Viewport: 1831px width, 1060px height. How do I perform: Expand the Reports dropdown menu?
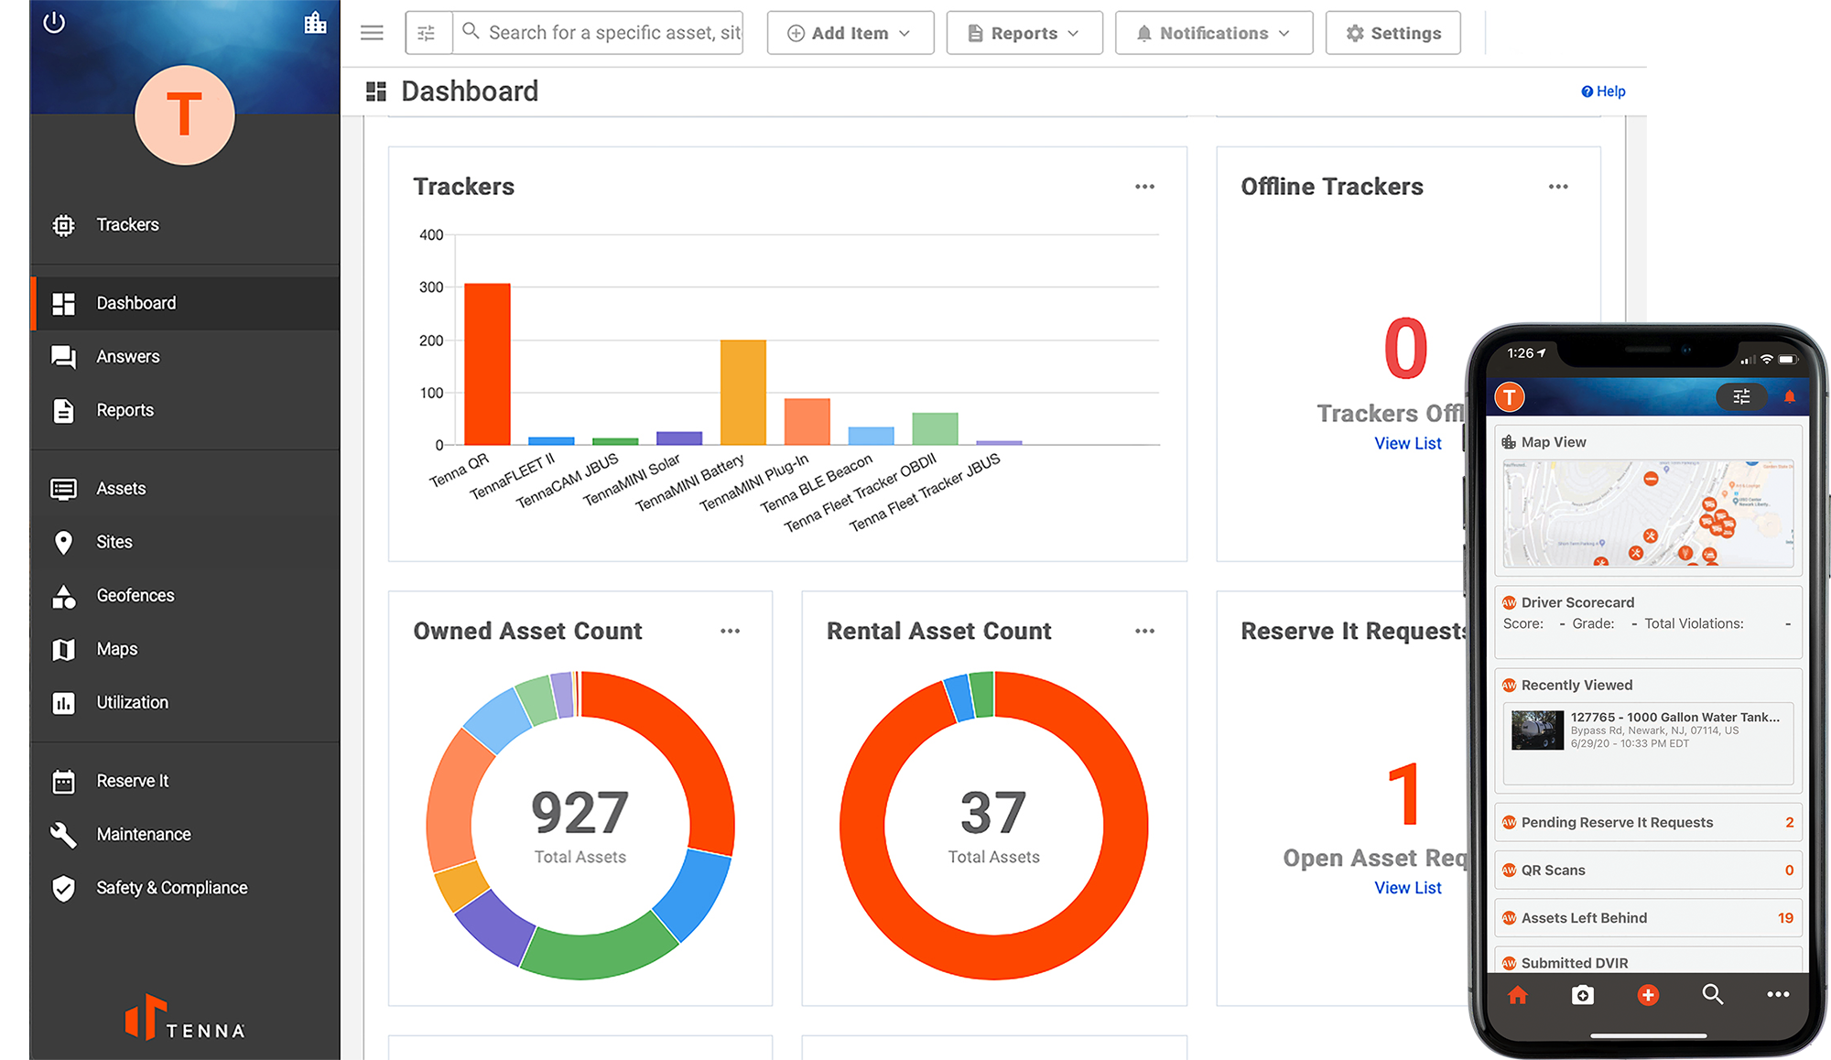click(1024, 31)
